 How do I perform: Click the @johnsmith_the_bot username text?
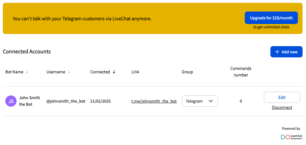coord(66,101)
